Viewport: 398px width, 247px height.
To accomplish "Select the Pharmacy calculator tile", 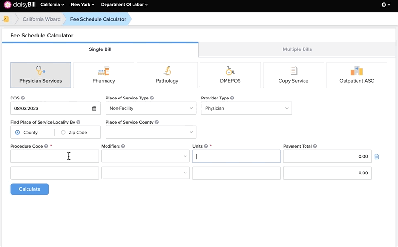I will click(104, 75).
